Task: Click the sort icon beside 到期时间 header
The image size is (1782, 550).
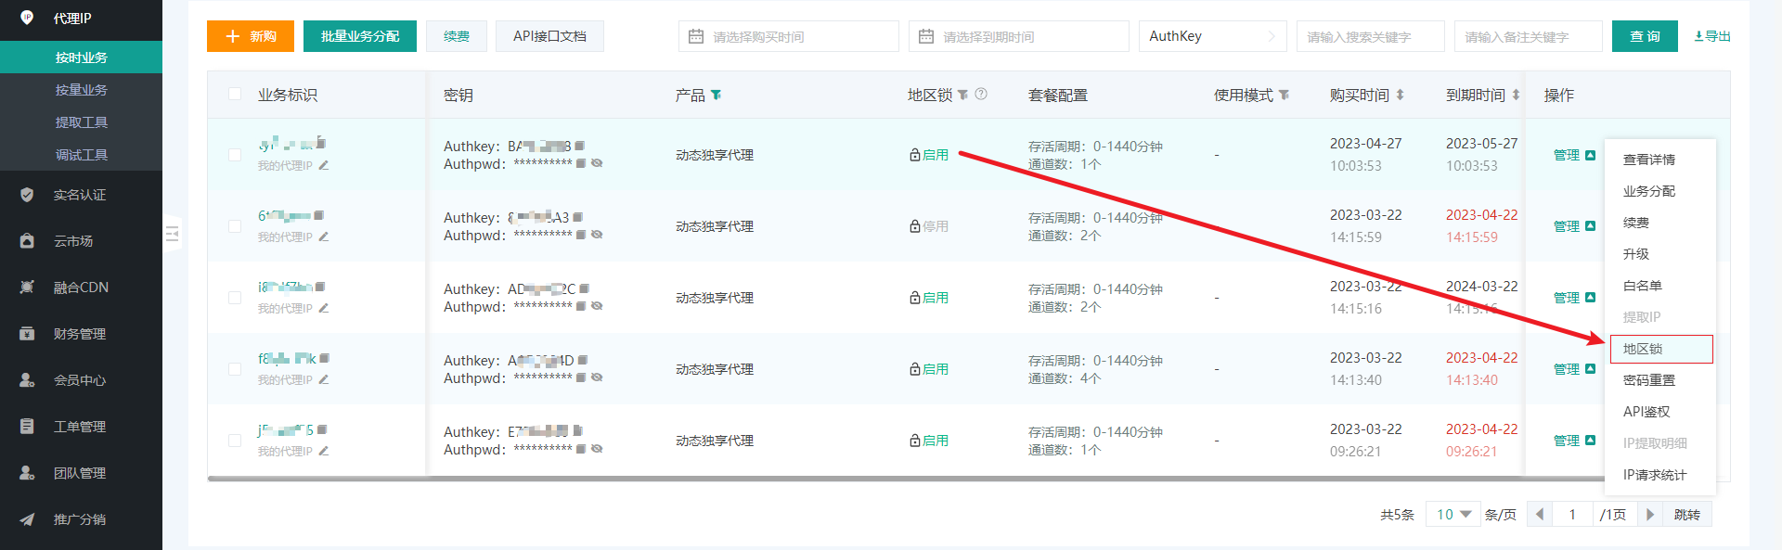Action: [x=1516, y=95]
